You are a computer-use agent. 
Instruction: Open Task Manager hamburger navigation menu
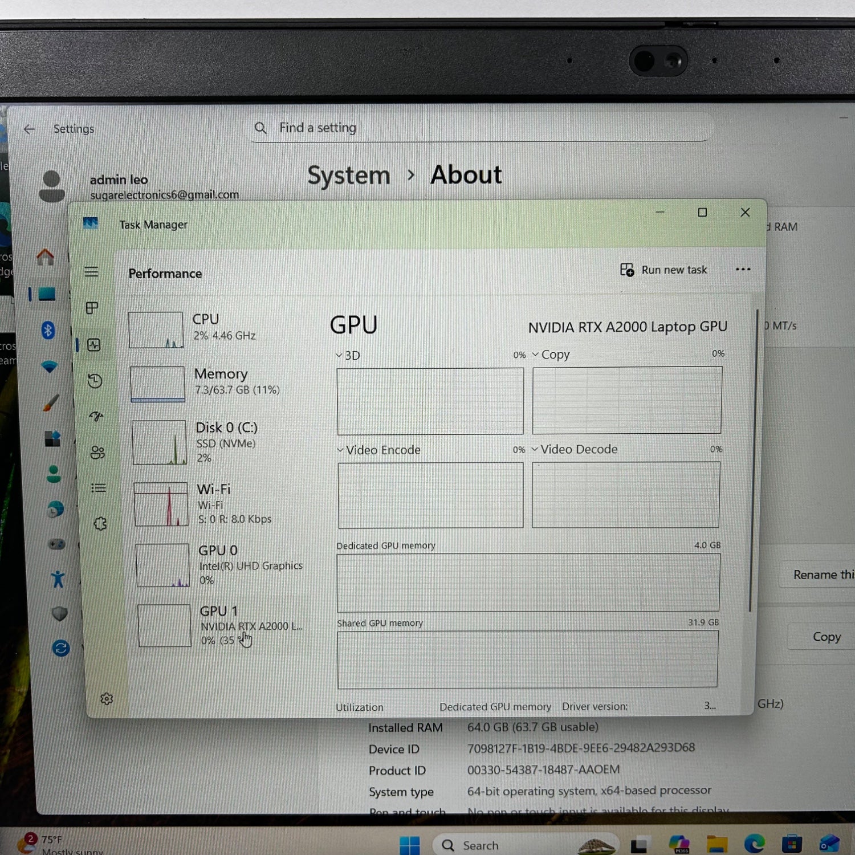[x=91, y=272]
